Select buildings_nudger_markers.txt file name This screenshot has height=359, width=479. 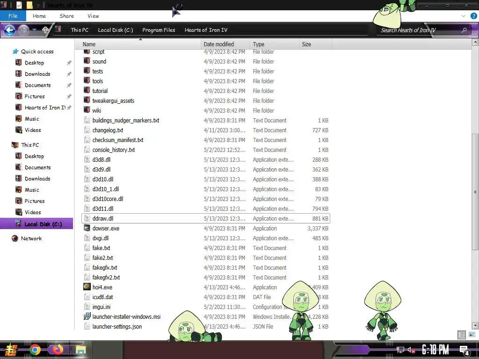pyautogui.click(x=126, y=120)
